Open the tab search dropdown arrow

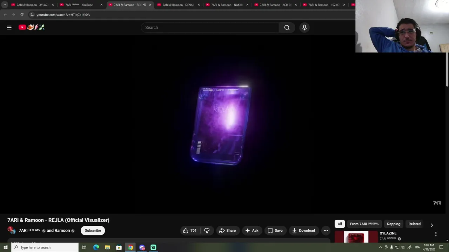[x=5, y=5]
